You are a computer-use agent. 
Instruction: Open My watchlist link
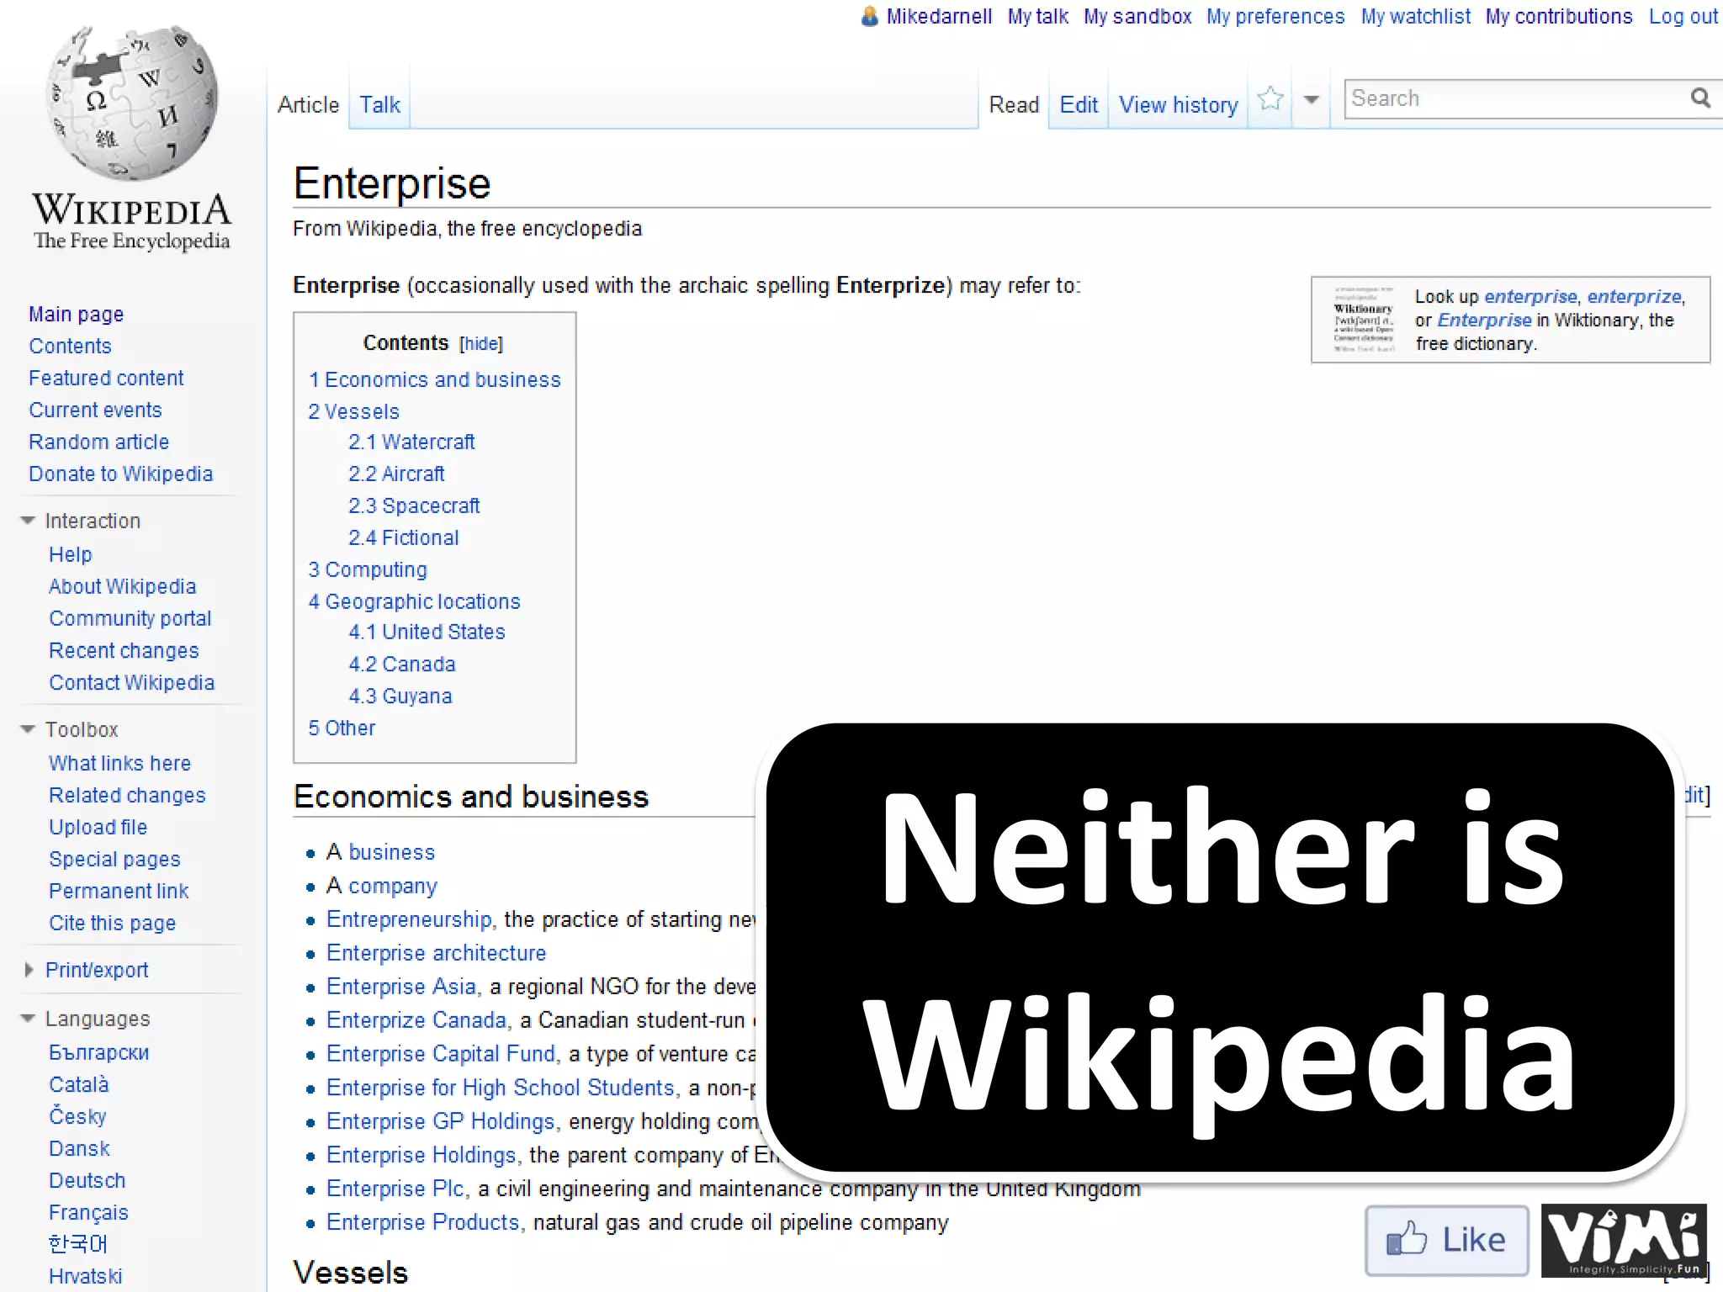1416,16
